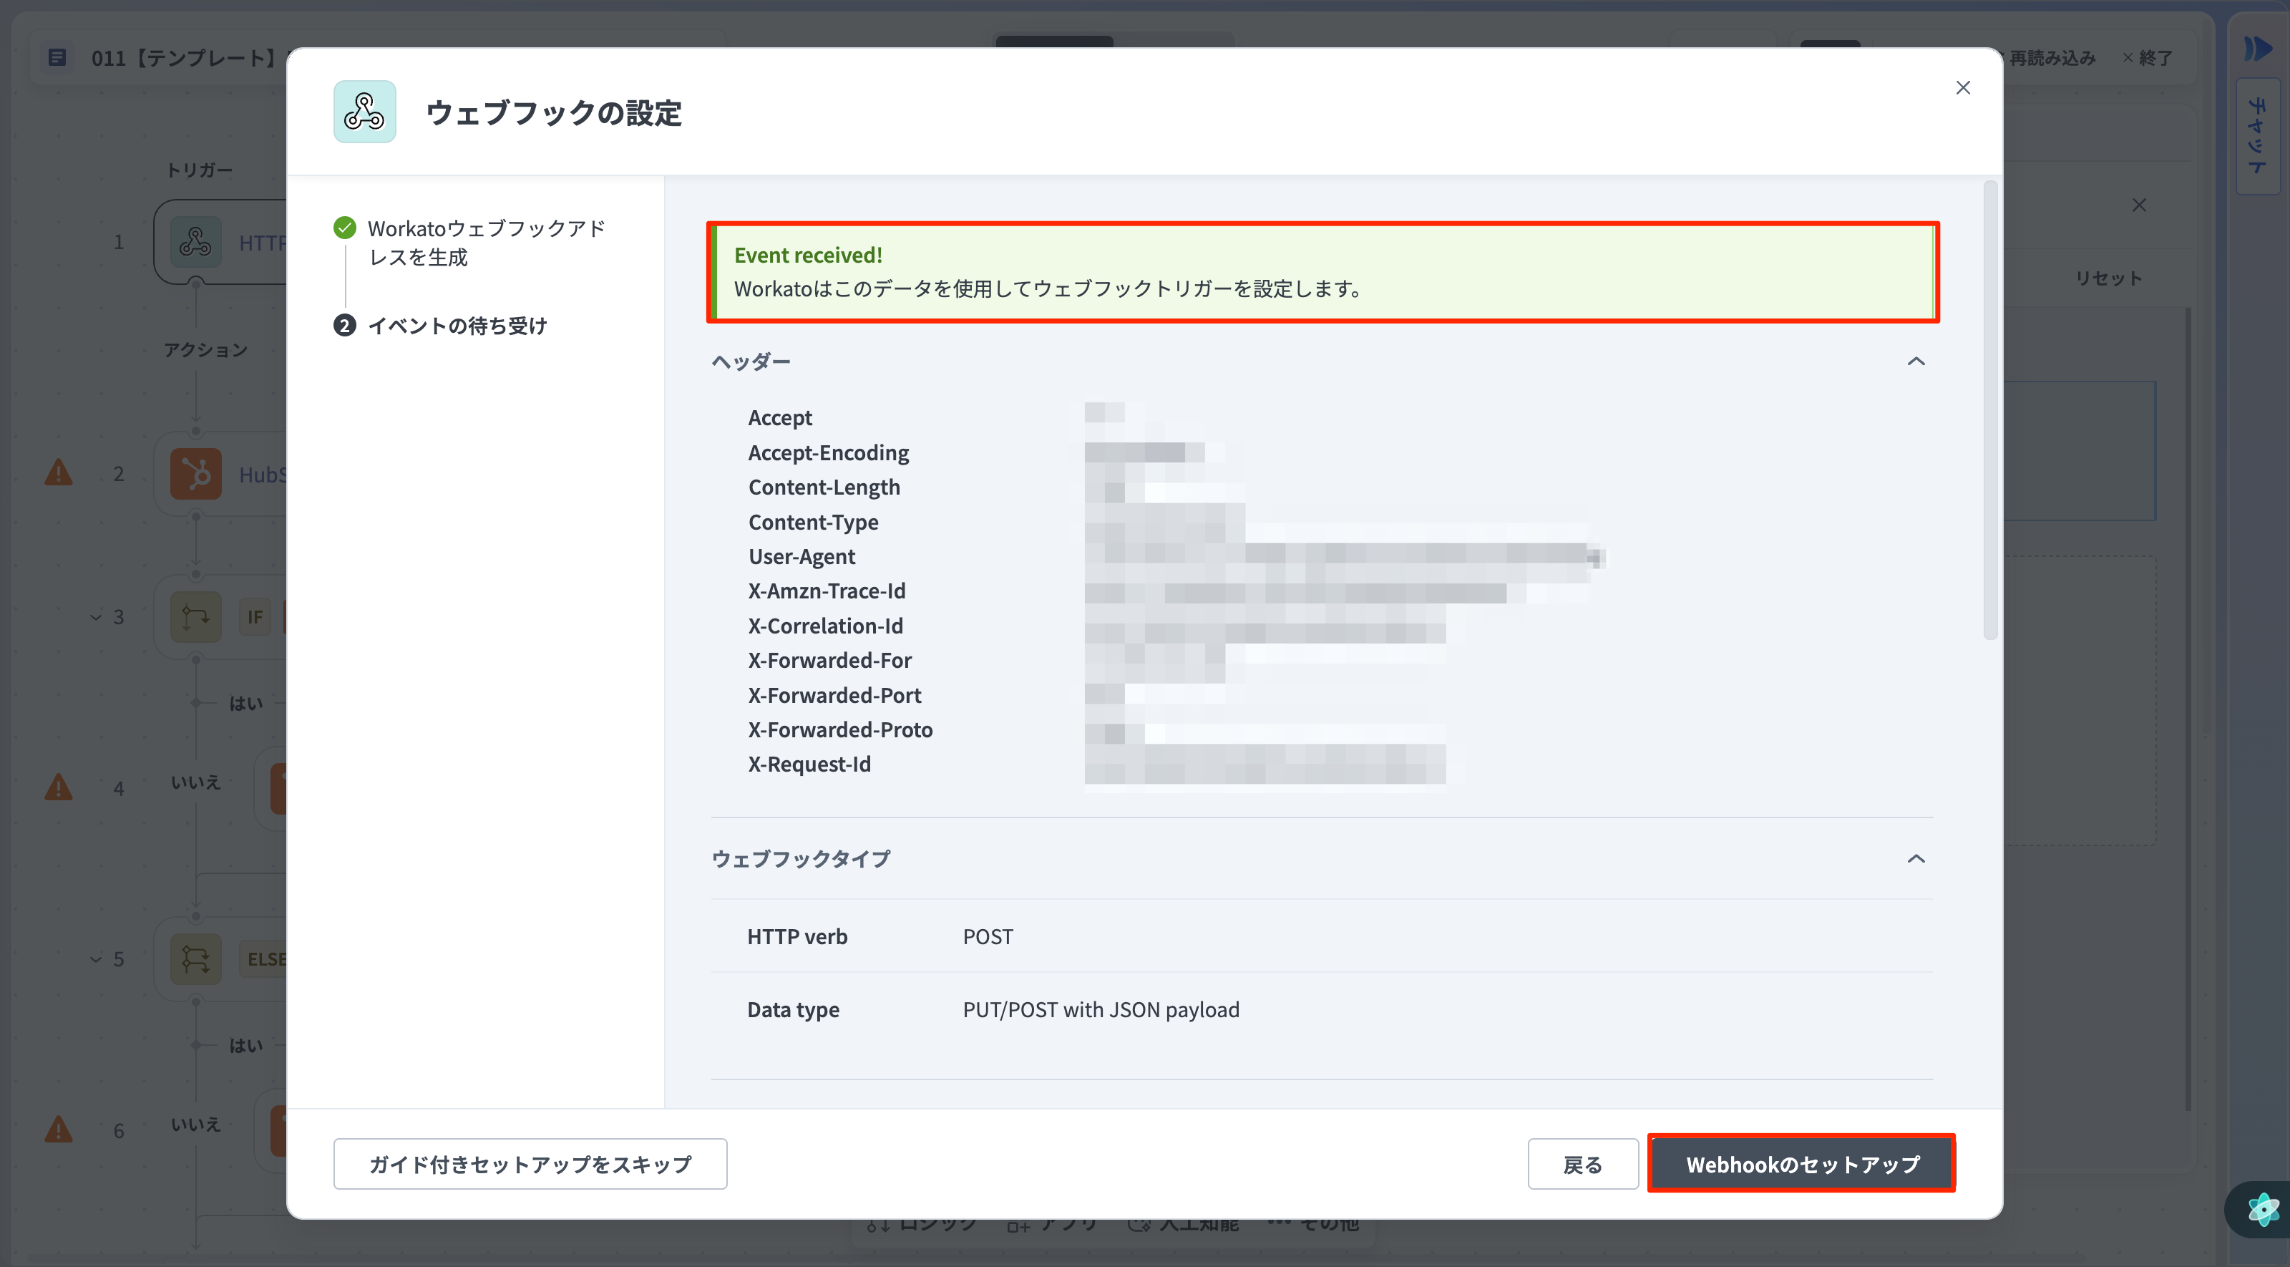Viewport: 2290px width, 1267px height.
Task: Click Webhookのセットアップ button
Action: point(1801,1164)
